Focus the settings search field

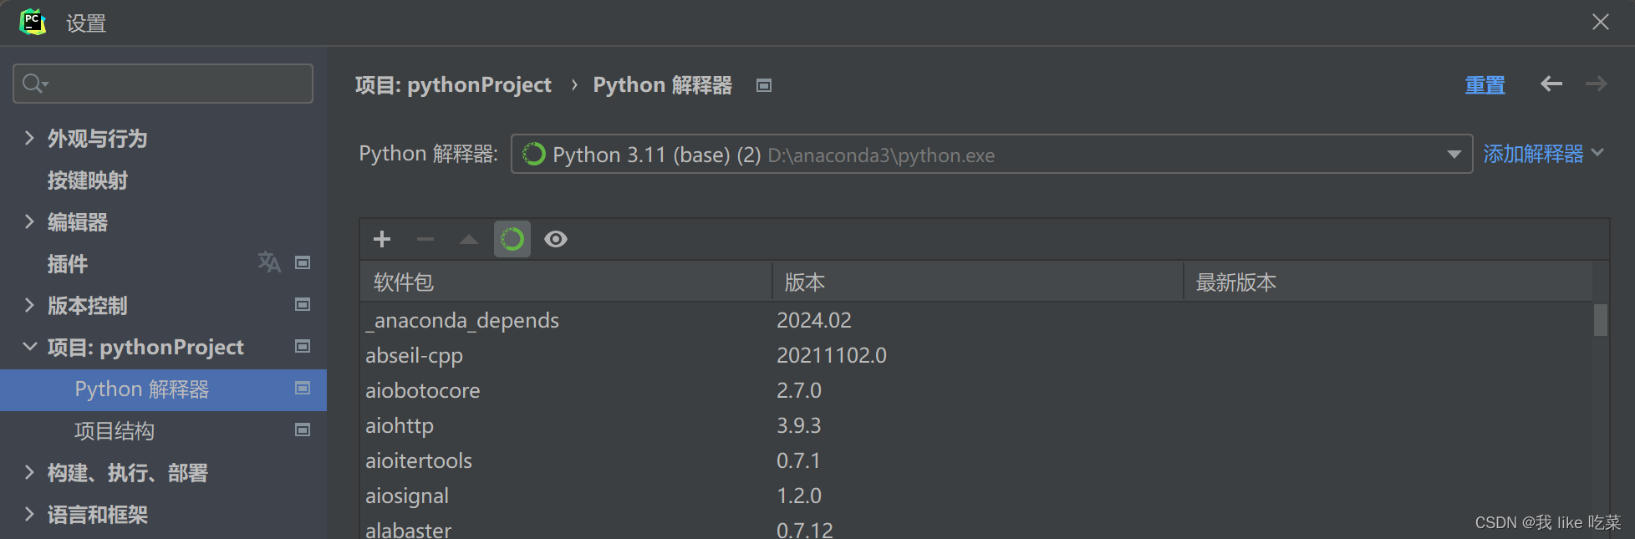(x=163, y=84)
